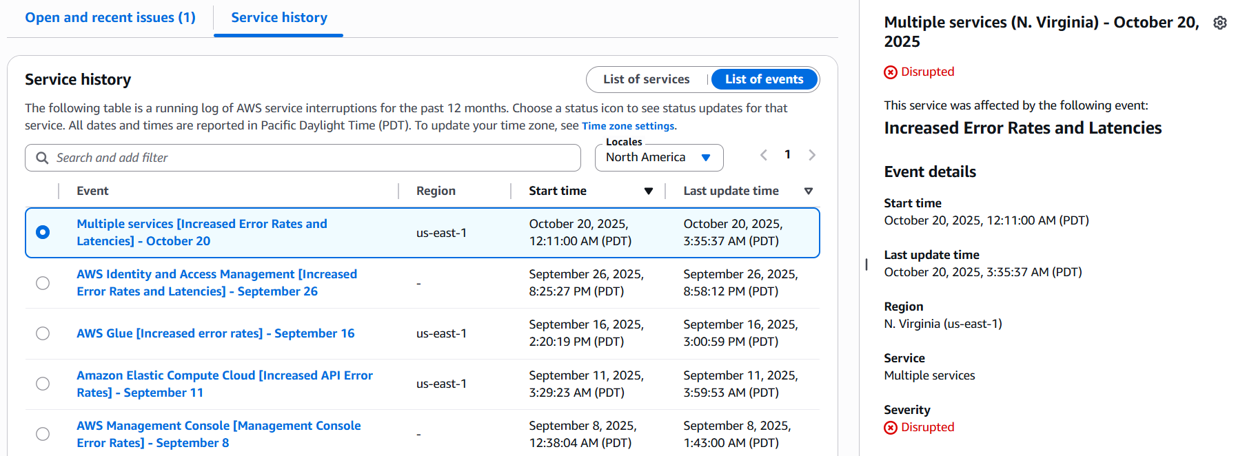This screenshot has height=456, width=1236.
Task: Go to previous page using left chevron
Action: 764,155
